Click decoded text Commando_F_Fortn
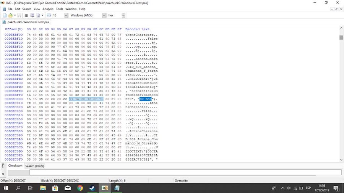The height and width of the screenshot is (193, 344). (141, 71)
